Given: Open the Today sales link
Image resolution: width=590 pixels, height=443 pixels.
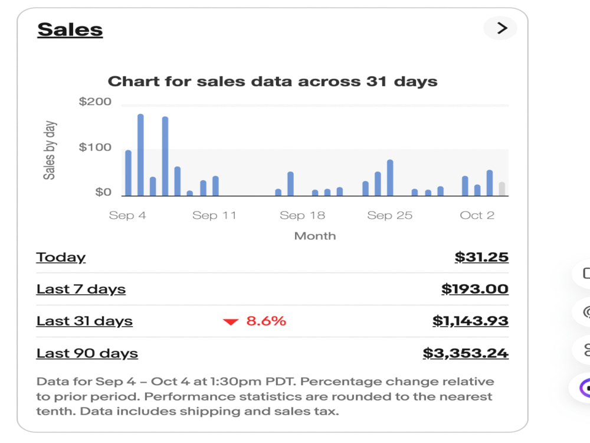Looking at the screenshot, I should [61, 258].
